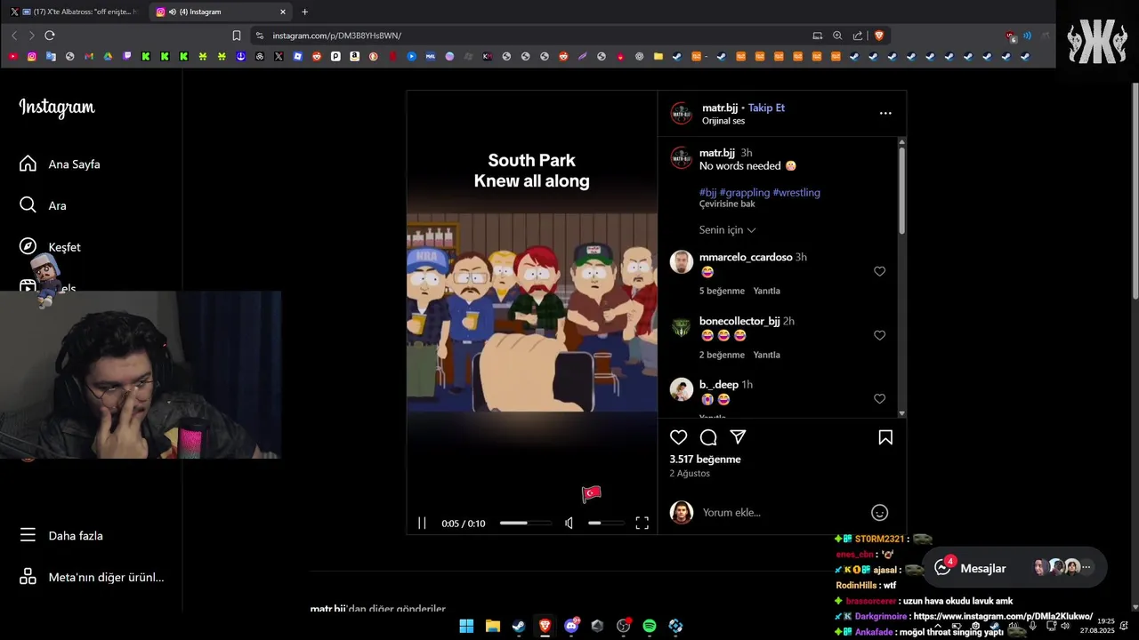Switch to the X'te Albatross tab
The width and height of the screenshot is (1139, 640).
click(75, 12)
